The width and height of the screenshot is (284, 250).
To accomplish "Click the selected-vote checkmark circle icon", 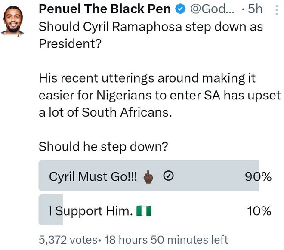I will [x=169, y=176].
